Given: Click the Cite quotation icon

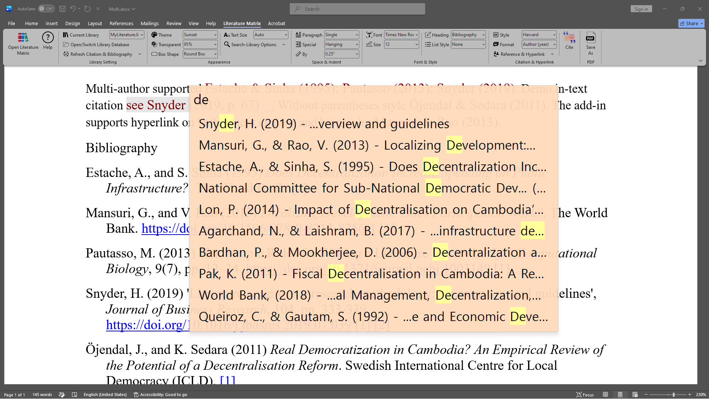Looking at the screenshot, I should click(x=569, y=37).
